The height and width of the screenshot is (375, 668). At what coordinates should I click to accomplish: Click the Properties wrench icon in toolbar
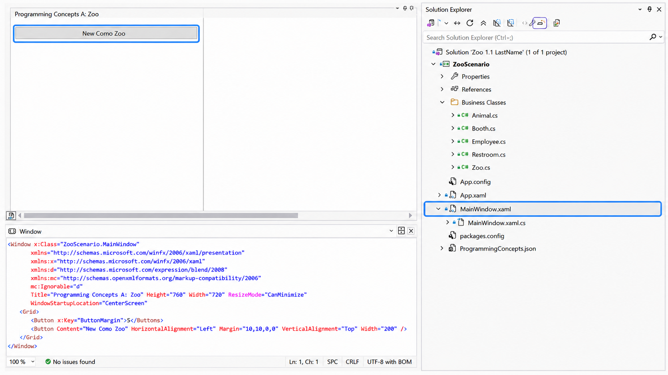coord(532,24)
